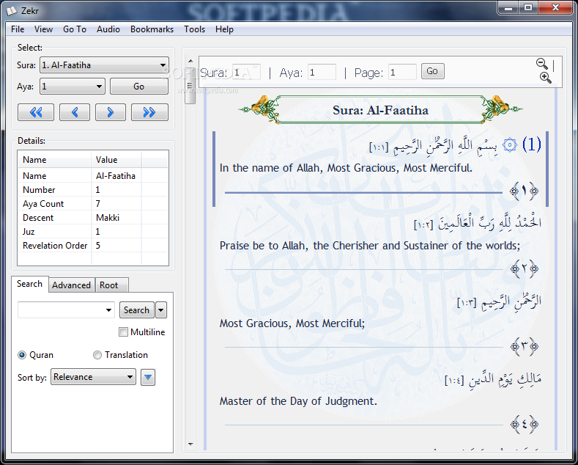Image resolution: width=578 pixels, height=465 pixels.
Task: Open the Aya number dropdown
Action: point(73,87)
